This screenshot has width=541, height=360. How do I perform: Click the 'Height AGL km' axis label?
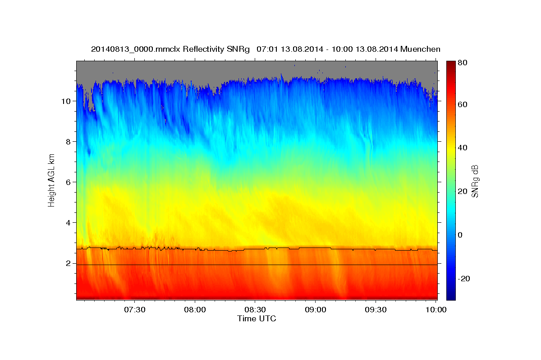point(51,180)
